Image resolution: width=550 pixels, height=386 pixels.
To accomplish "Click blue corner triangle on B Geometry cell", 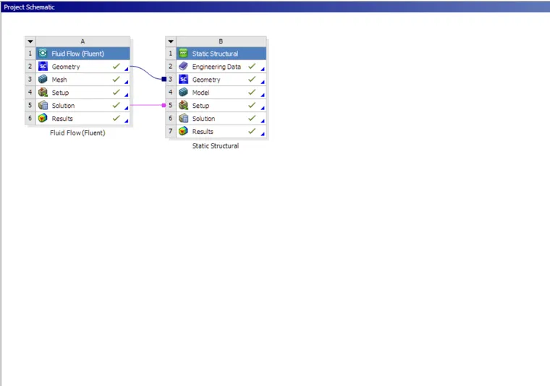I will (263, 82).
